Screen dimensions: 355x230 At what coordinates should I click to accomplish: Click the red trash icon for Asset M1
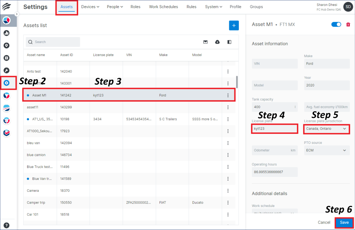click(x=348, y=24)
